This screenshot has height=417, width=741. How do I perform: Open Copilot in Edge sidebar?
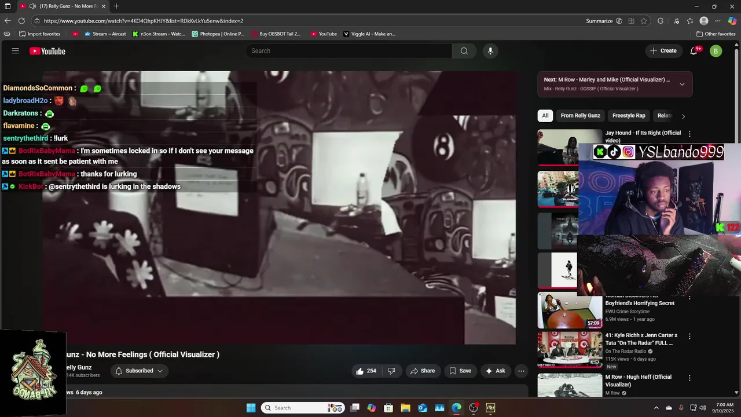pos(732,21)
